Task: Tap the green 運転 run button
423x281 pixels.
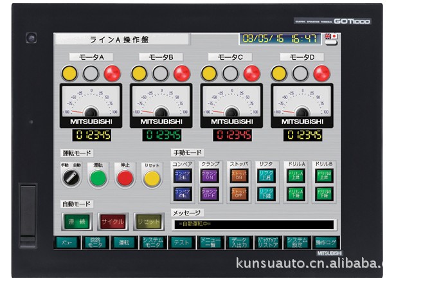Action: coord(98,178)
